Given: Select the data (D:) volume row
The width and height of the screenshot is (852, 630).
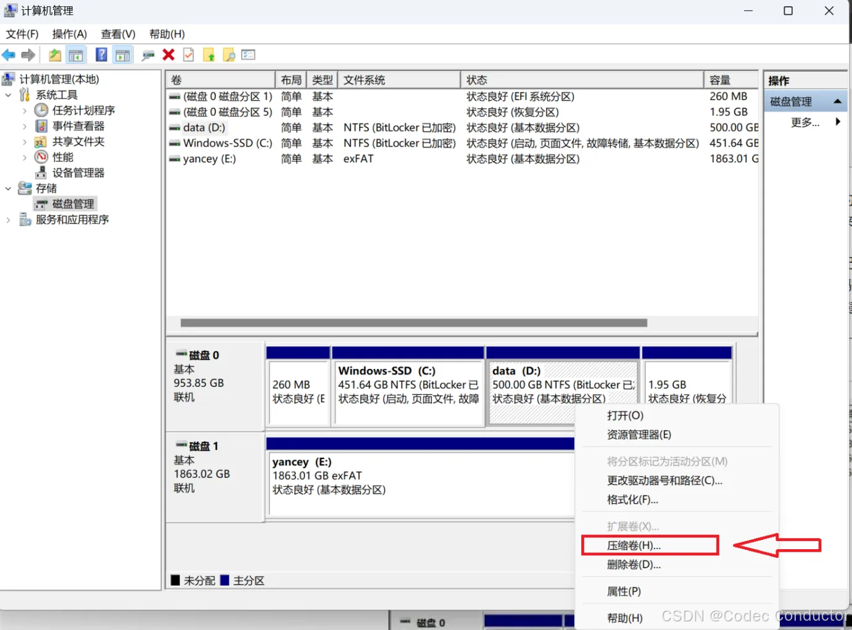Looking at the screenshot, I should point(463,128).
